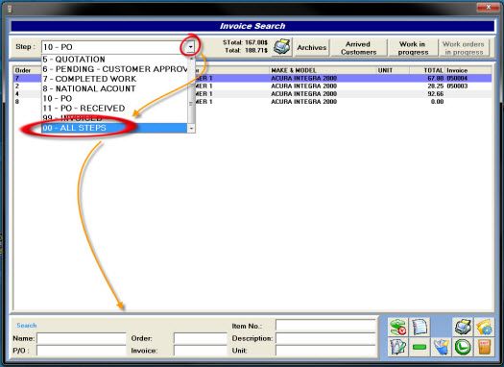The height and width of the screenshot is (367, 504).
Task: Click the green dollar payment cancel icon
Action: pos(398,327)
